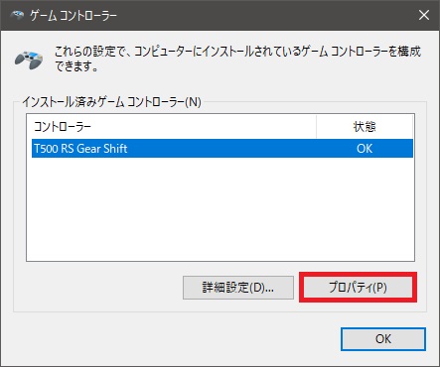Viewport: 440px width, 367px height.
Task: Click the game controller icon in title bar
Action: pyautogui.click(x=17, y=15)
